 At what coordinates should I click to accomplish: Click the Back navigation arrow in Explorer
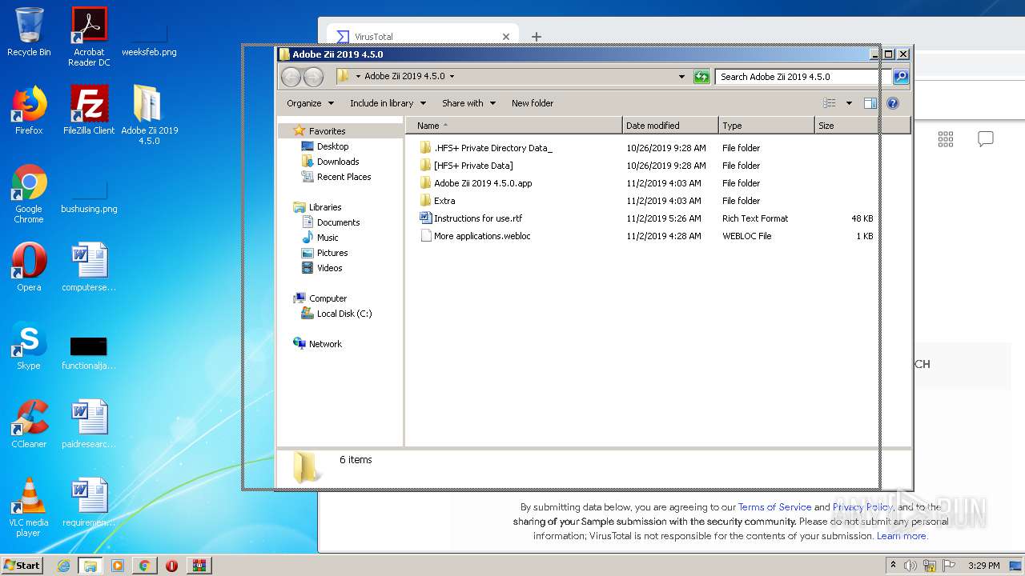291,77
